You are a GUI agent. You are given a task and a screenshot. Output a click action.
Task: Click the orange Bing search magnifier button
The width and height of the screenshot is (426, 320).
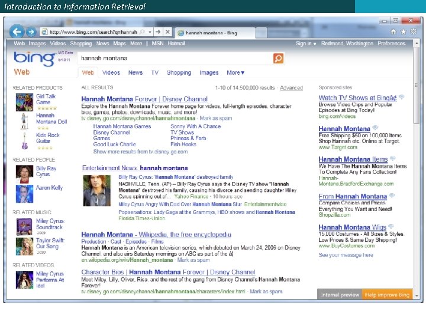[x=278, y=58]
